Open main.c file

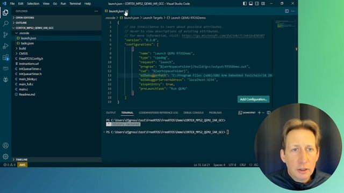(x=56, y=90)
